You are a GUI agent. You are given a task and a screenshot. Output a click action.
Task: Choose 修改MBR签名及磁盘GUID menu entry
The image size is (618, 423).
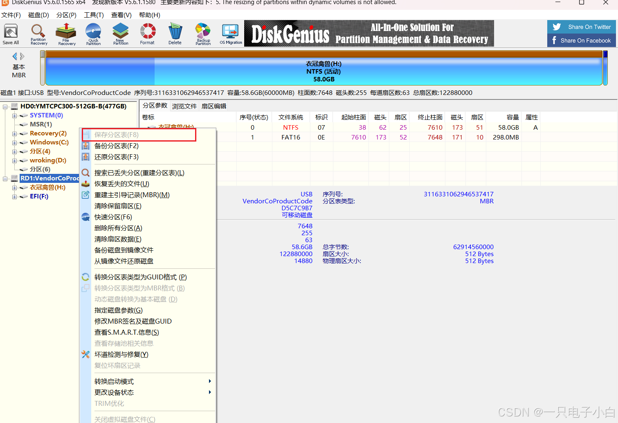(148, 322)
